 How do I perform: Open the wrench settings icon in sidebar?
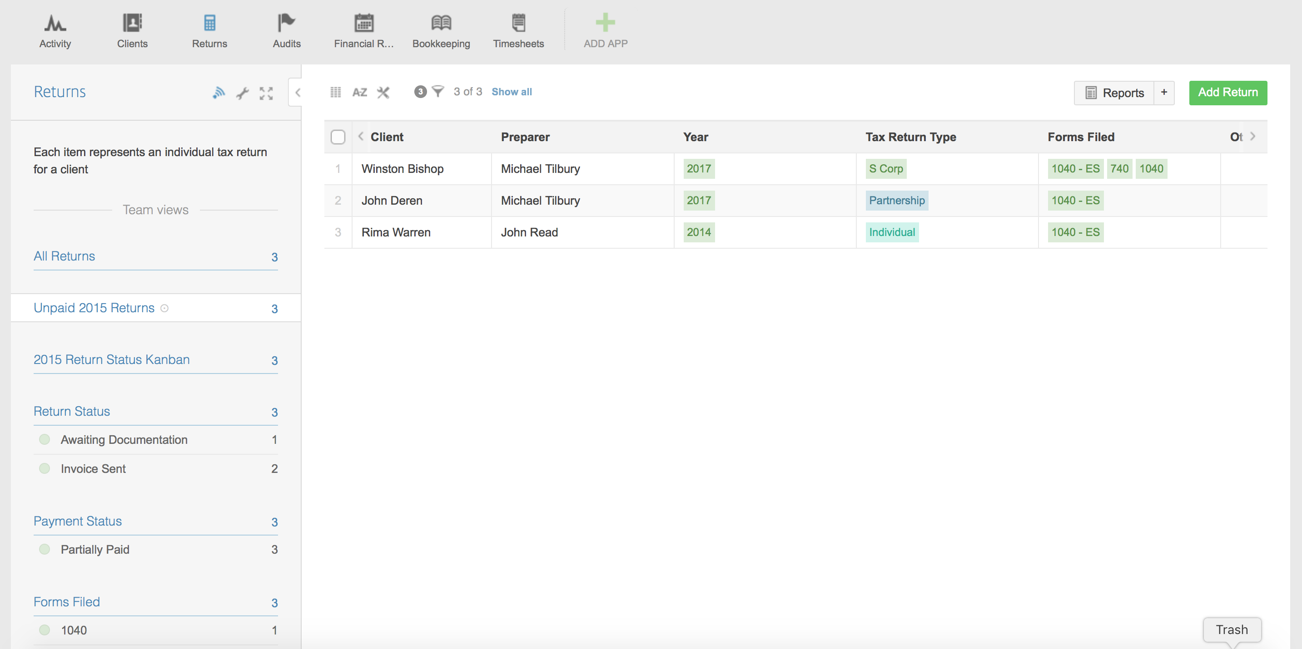coord(243,93)
